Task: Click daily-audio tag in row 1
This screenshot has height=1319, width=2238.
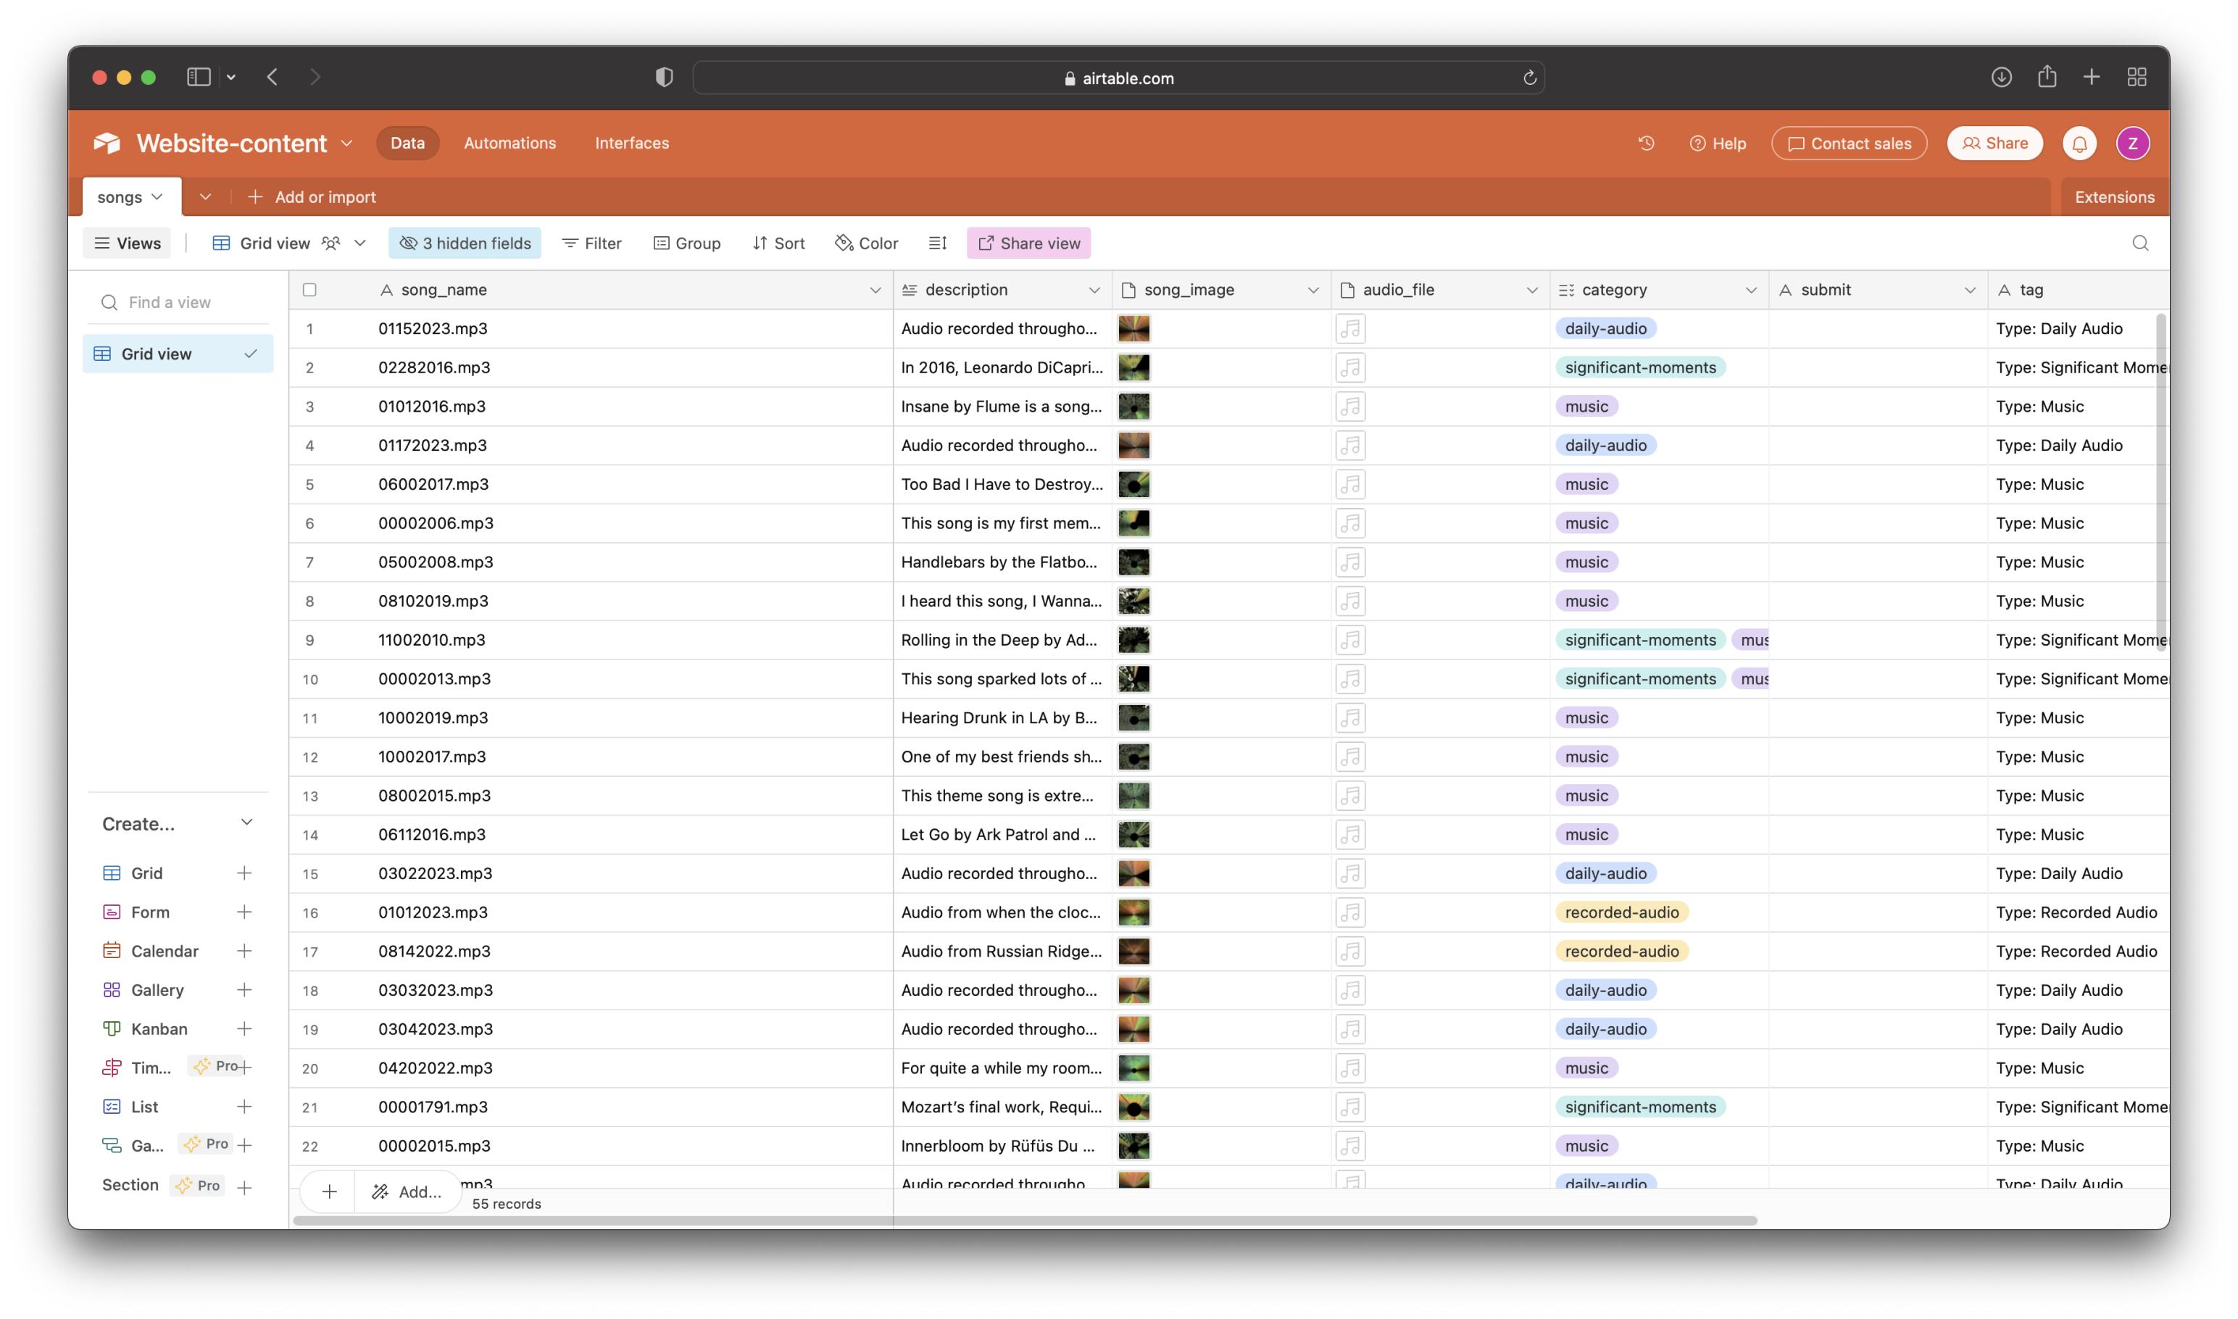Action: (x=1605, y=329)
